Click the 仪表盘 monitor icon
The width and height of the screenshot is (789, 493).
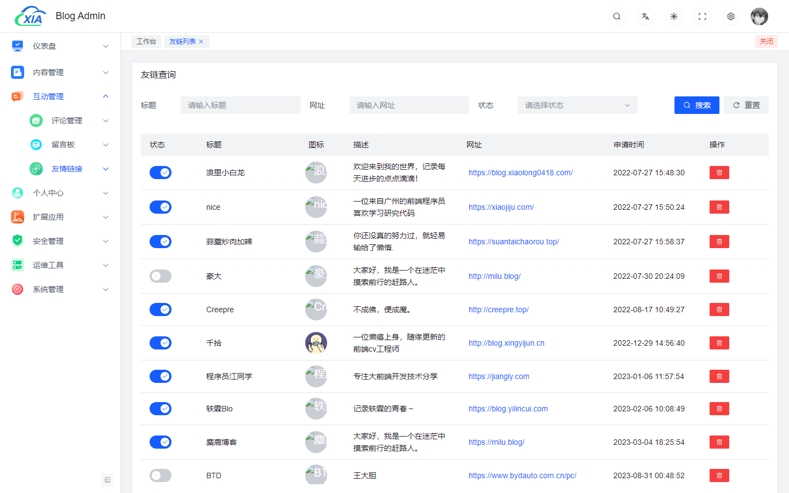(x=18, y=46)
